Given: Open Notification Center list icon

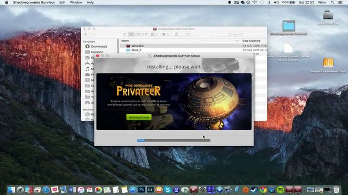Looking at the screenshot, I should (340, 2).
